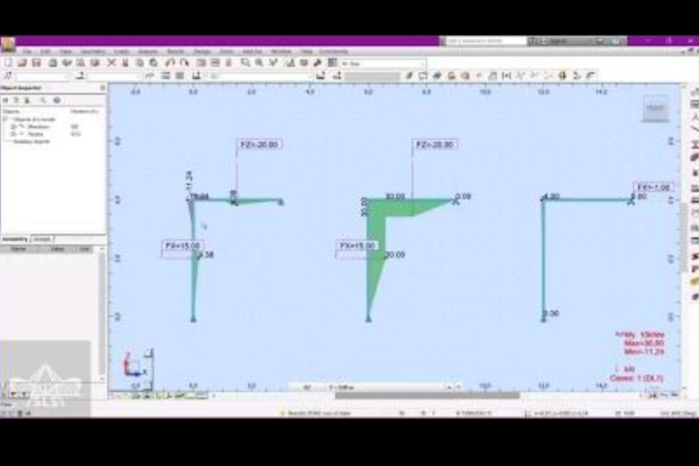The width and height of the screenshot is (699, 466).
Task: Open the Geometry menu
Action: click(x=93, y=52)
